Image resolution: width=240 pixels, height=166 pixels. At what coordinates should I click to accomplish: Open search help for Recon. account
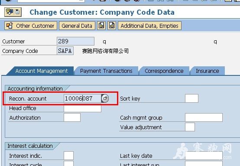(105, 98)
